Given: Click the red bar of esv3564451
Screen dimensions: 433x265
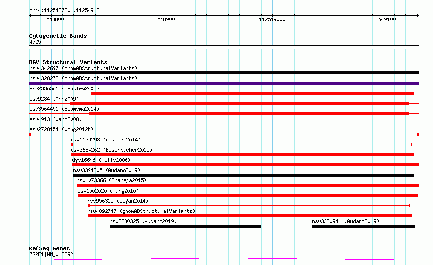Looking at the screenshot, I should pyautogui.click(x=249, y=114).
